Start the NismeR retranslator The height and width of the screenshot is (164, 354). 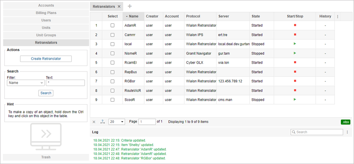click(x=295, y=53)
